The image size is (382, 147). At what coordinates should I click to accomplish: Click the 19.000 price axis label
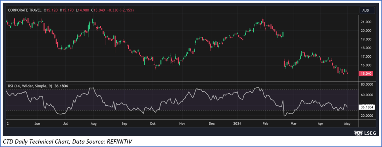(366, 39)
